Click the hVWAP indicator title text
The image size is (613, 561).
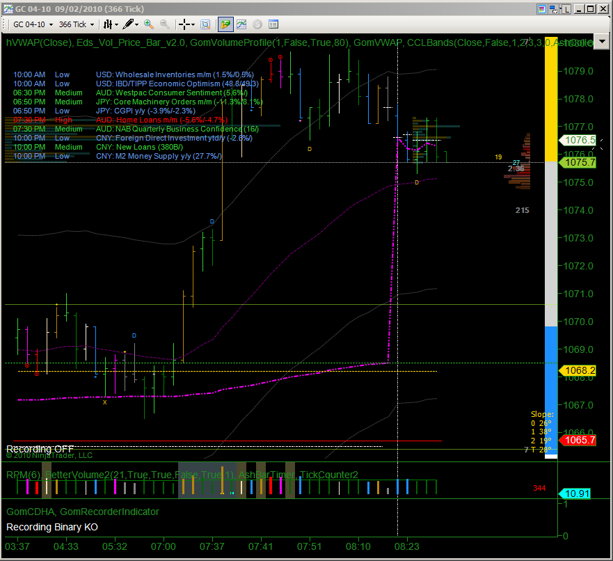(x=39, y=42)
